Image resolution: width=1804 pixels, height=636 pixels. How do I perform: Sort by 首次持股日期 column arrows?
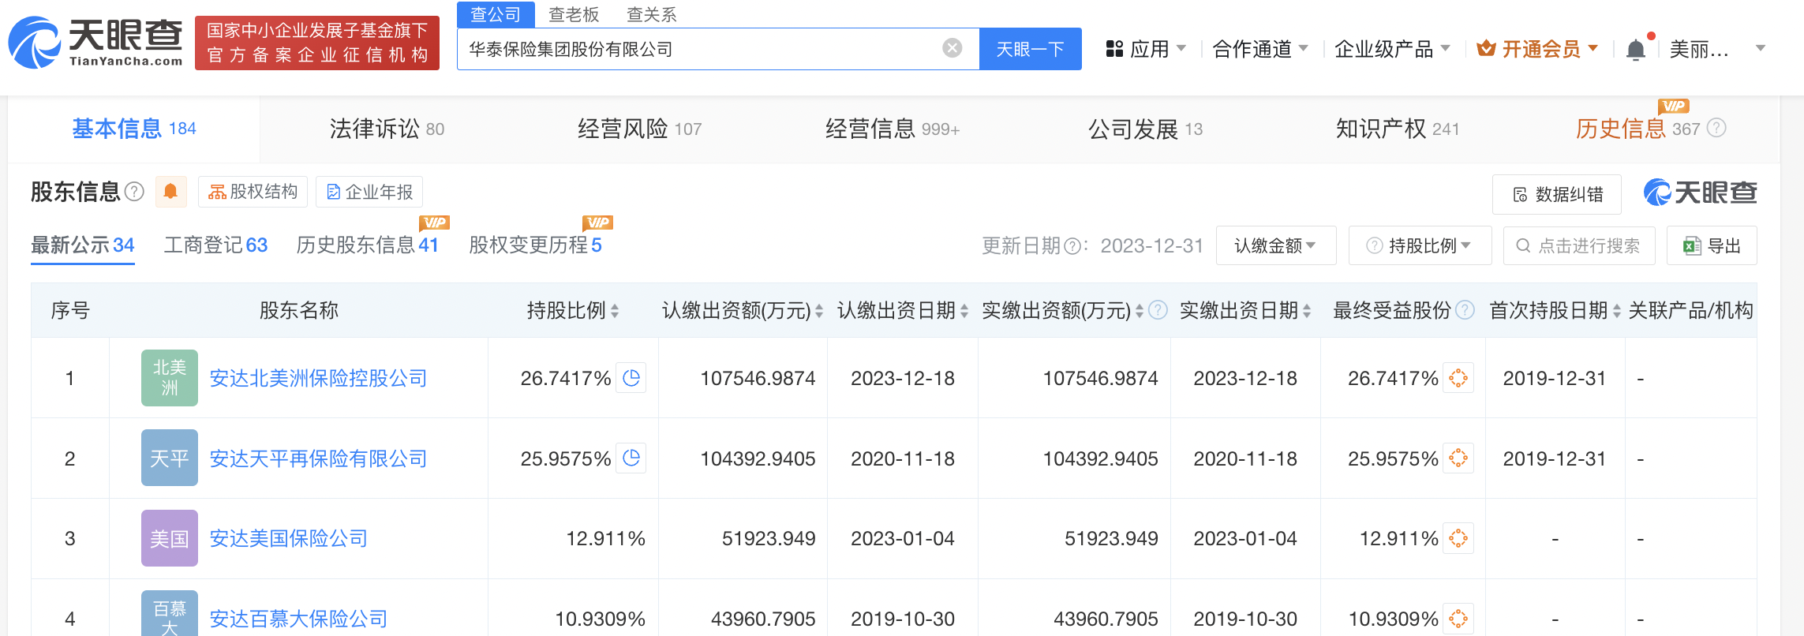tap(1616, 311)
